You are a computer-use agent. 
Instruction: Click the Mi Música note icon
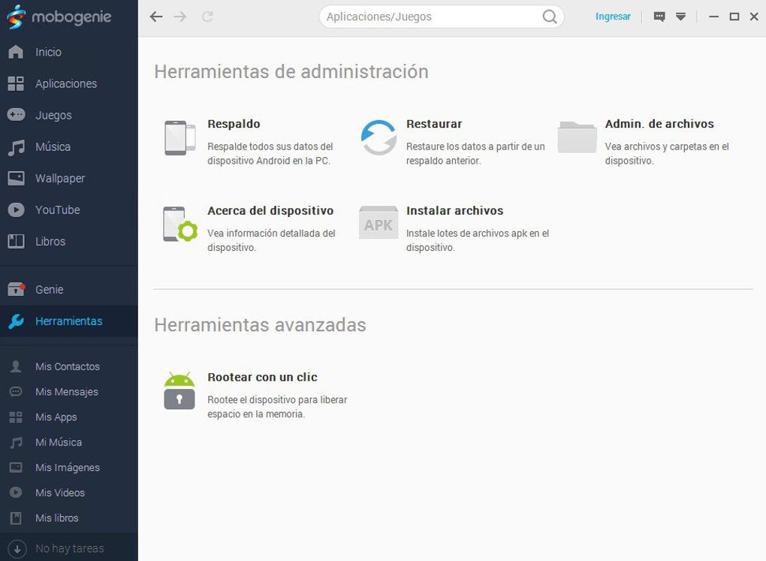pyautogui.click(x=16, y=442)
